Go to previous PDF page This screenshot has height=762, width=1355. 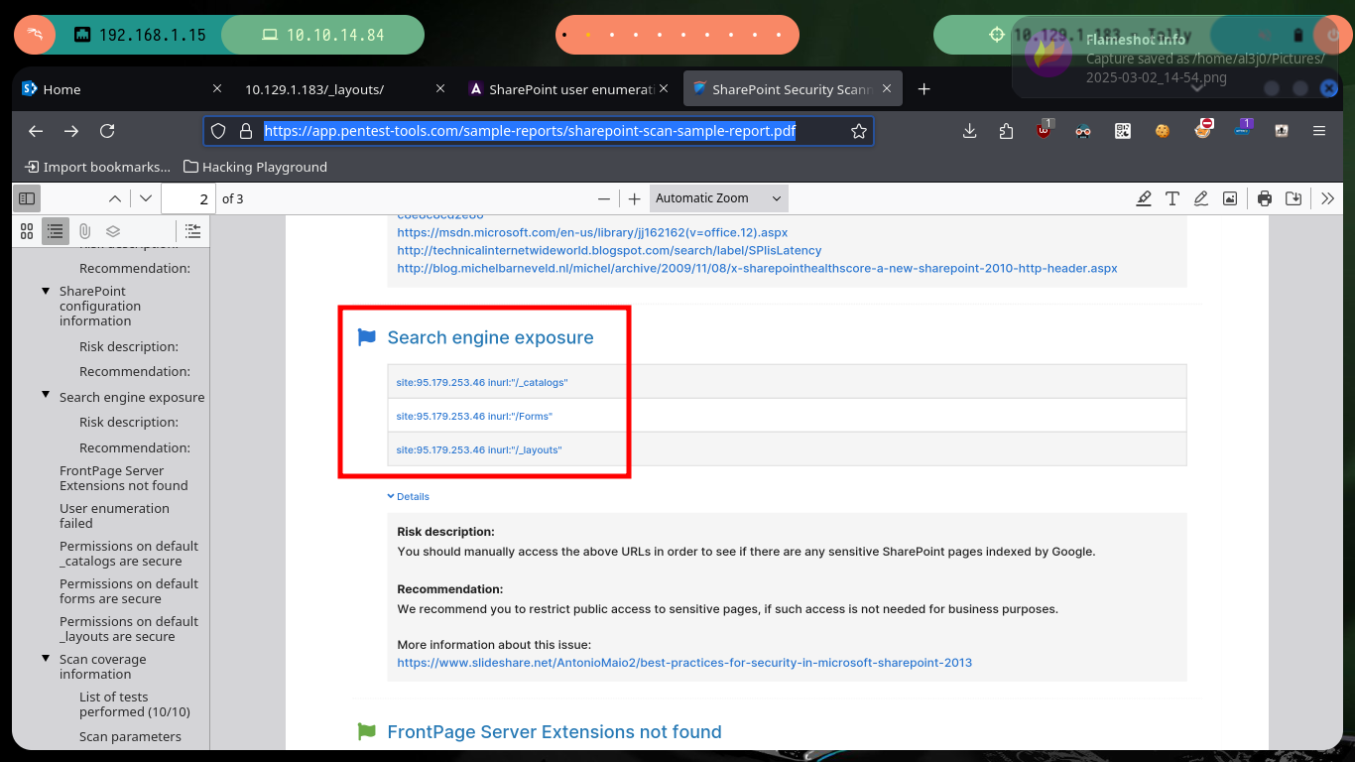(115, 198)
